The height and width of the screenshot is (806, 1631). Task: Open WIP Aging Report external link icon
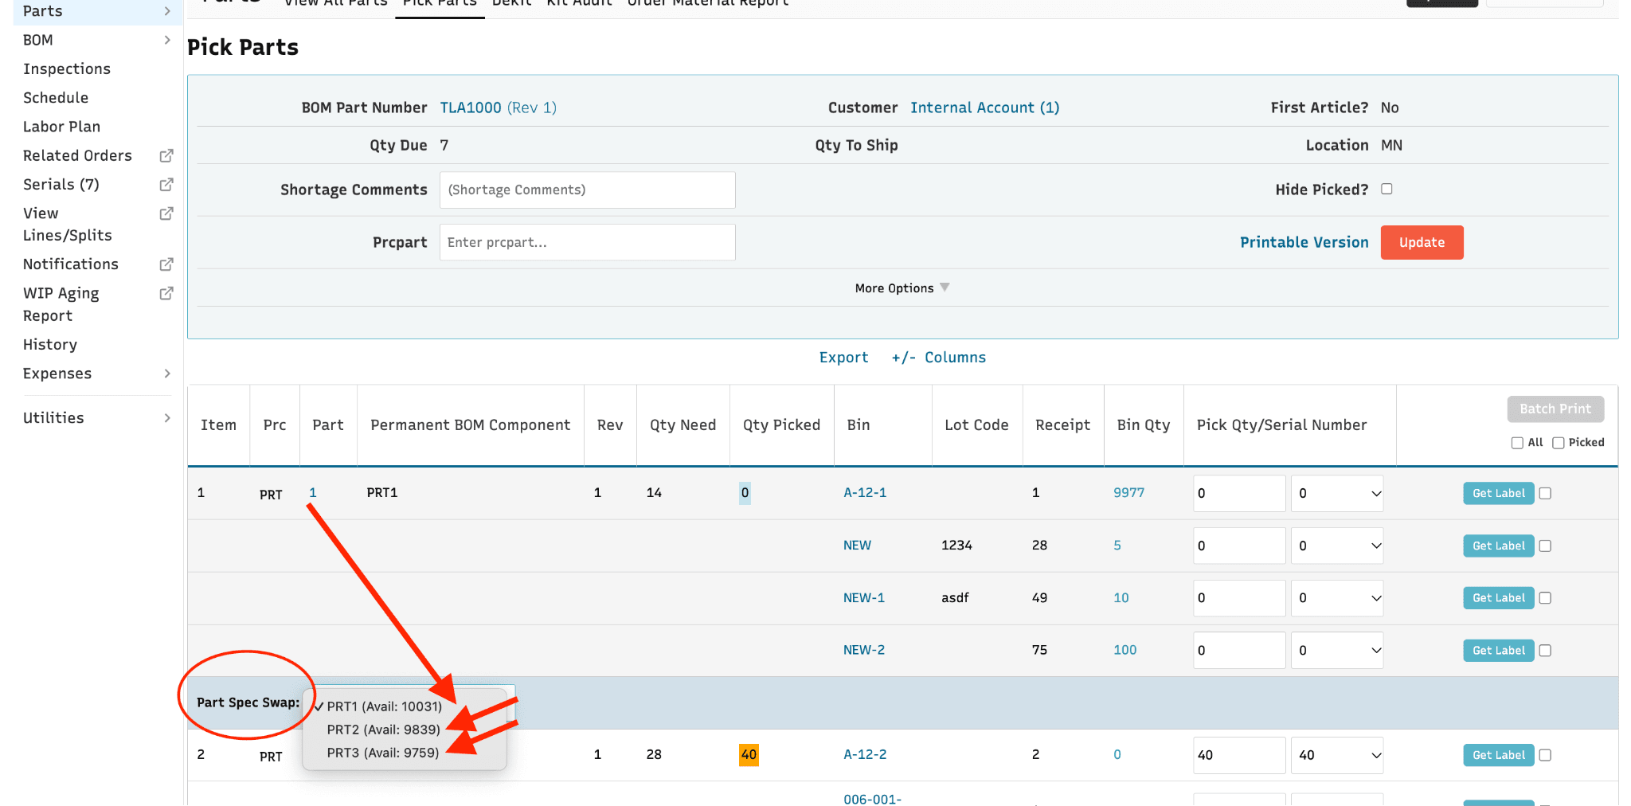click(x=166, y=293)
